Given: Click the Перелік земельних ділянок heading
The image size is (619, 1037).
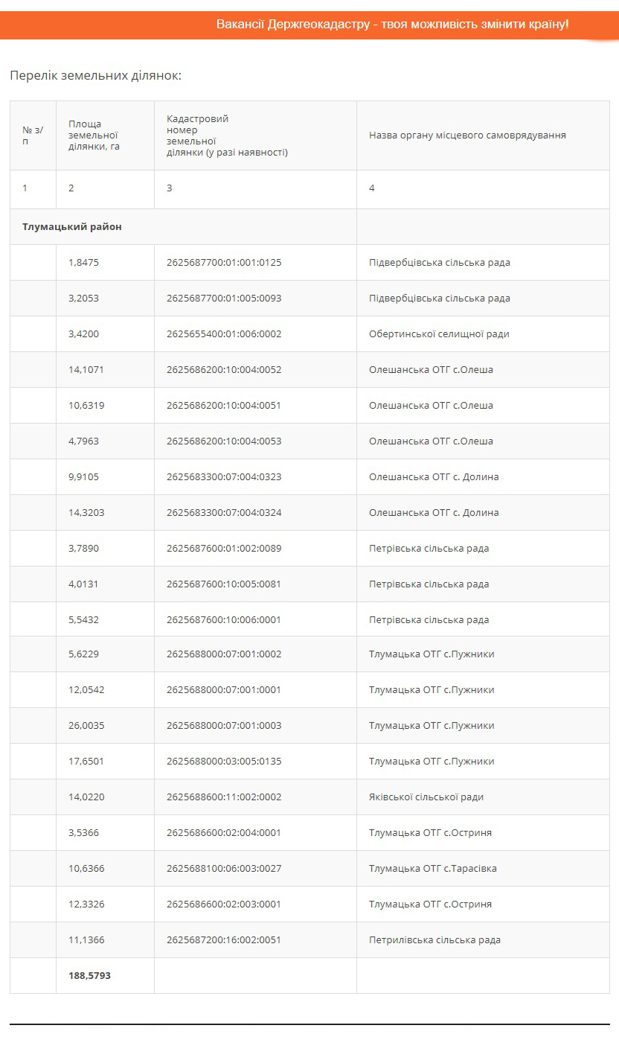Looking at the screenshot, I should [96, 76].
